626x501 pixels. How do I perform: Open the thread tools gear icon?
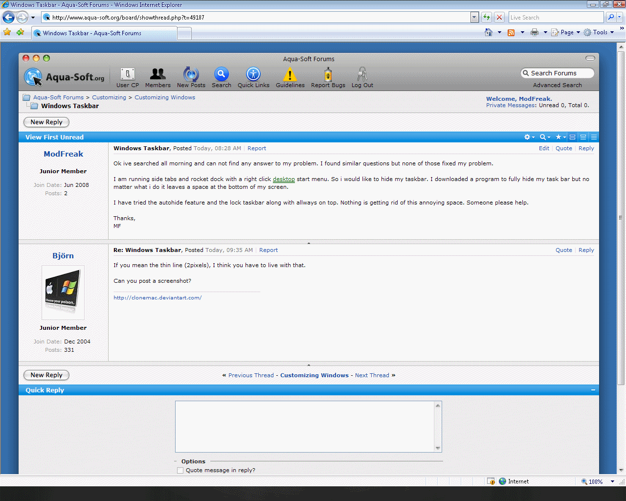[527, 137]
